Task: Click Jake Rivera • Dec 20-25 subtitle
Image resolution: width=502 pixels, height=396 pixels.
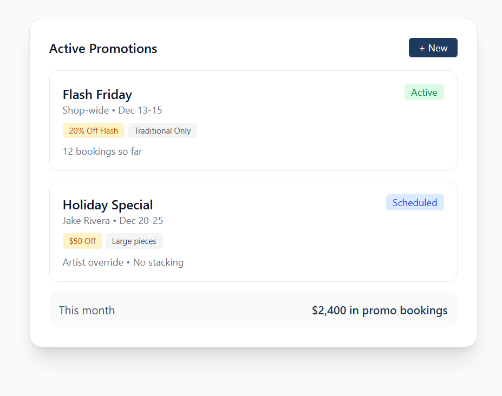Action: 113,221
